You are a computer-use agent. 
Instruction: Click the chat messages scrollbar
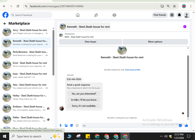tap(188, 86)
